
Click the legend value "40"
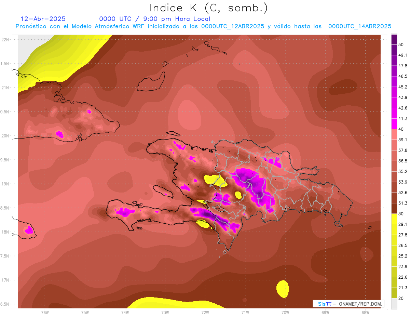[401, 129]
